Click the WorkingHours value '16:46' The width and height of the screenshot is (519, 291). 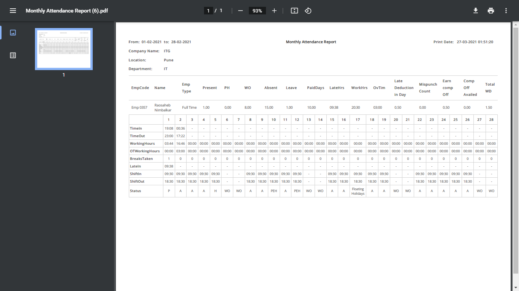coord(180,144)
